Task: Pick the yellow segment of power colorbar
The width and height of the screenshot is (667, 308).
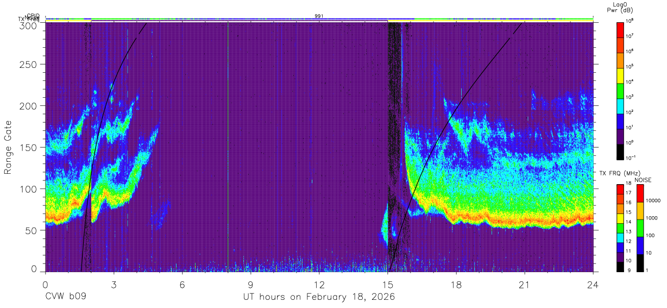Action: pos(620,74)
